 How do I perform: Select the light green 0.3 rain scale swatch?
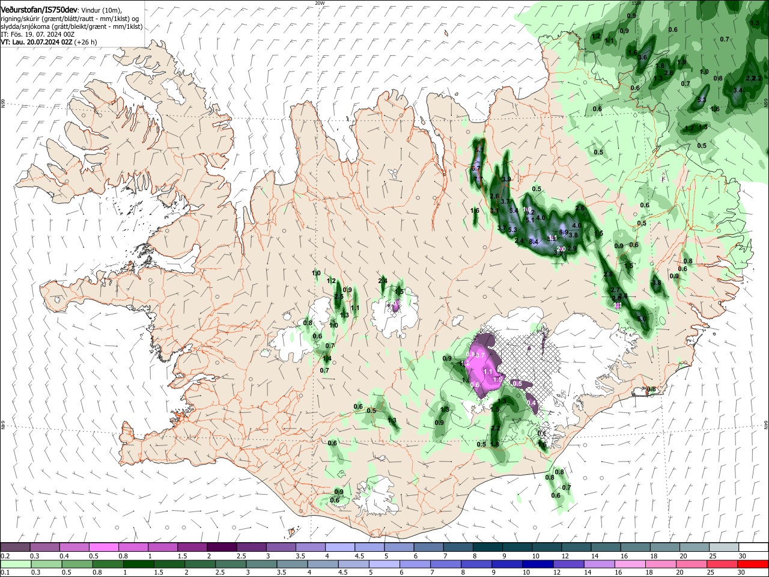[45, 564]
